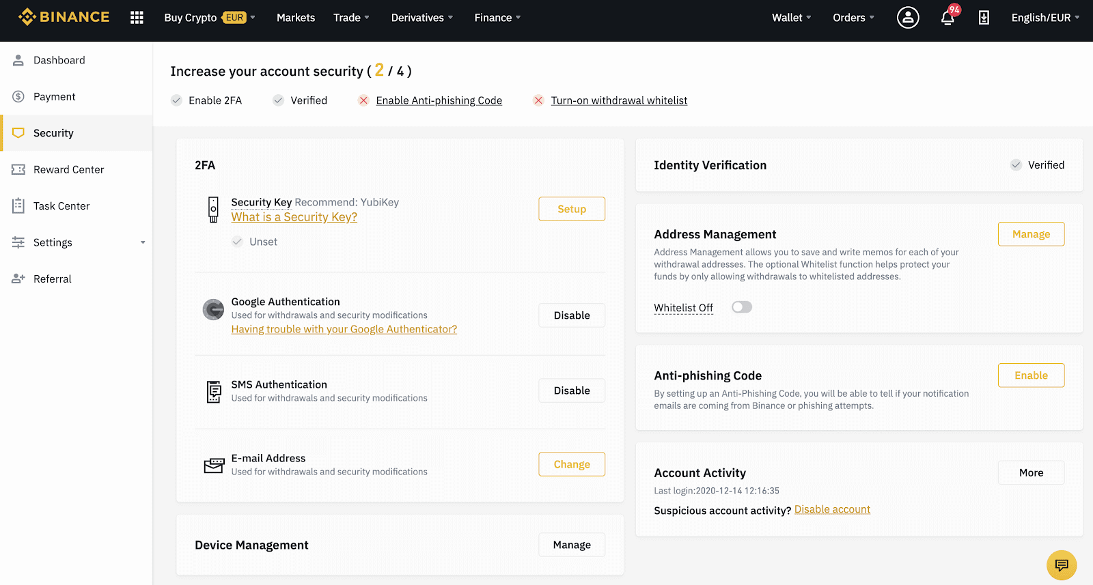Image resolution: width=1093 pixels, height=585 pixels.
Task: Change the E-mail Address
Action: click(x=572, y=464)
